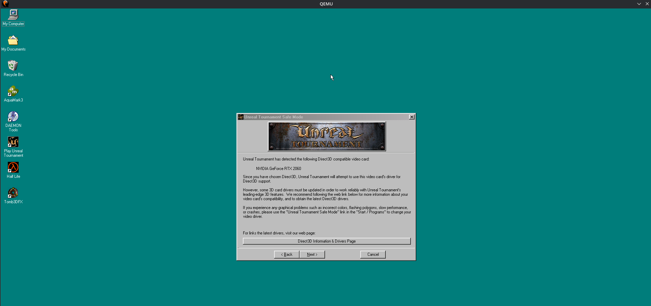The width and height of the screenshot is (651, 306).
Task: Click the Half Life shortcut icon
Action: [x=13, y=168]
